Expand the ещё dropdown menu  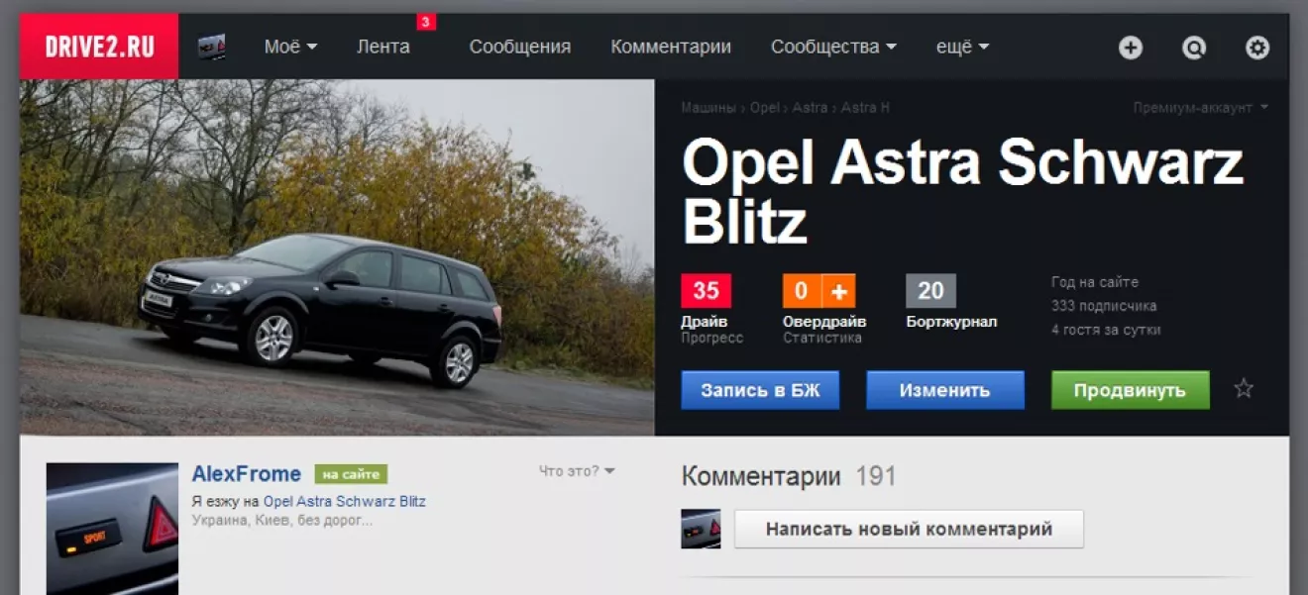[962, 47]
